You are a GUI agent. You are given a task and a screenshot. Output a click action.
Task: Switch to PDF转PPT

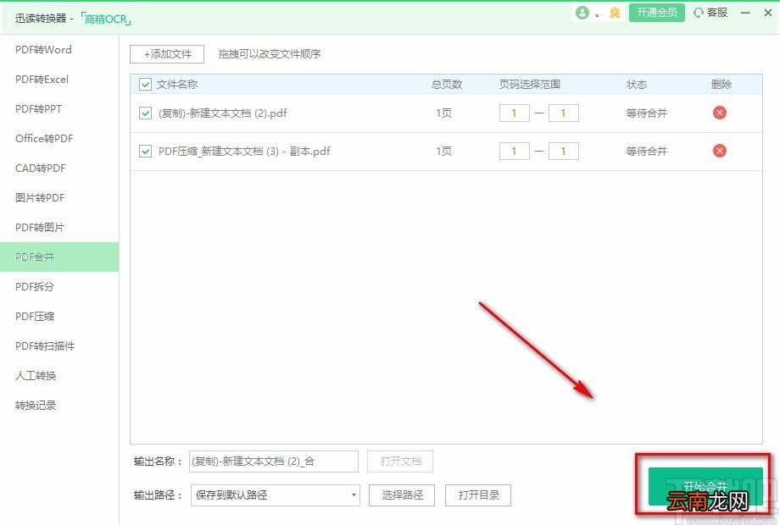pos(59,108)
